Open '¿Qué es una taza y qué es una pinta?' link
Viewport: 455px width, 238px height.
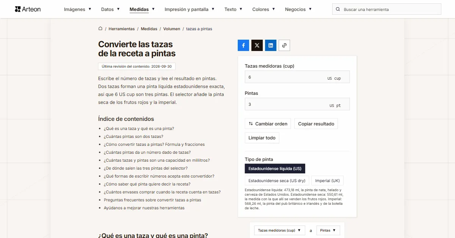(139, 129)
